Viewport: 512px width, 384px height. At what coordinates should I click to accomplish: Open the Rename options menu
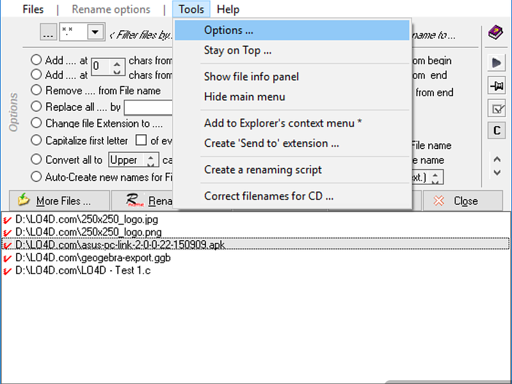pyautogui.click(x=111, y=9)
